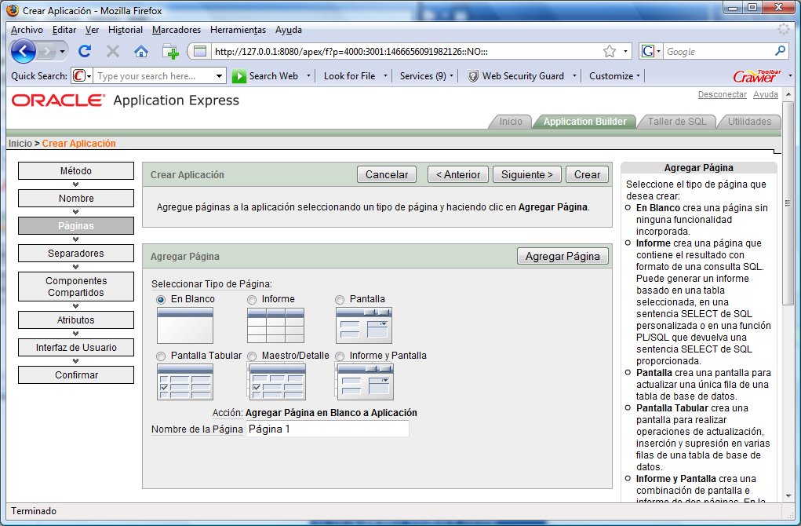Click the Agregar Página button
This screenshot has width=801, height=526.
click(563, 256)
